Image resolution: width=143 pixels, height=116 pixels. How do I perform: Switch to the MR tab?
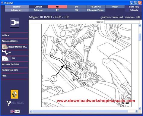coord(57,7)
